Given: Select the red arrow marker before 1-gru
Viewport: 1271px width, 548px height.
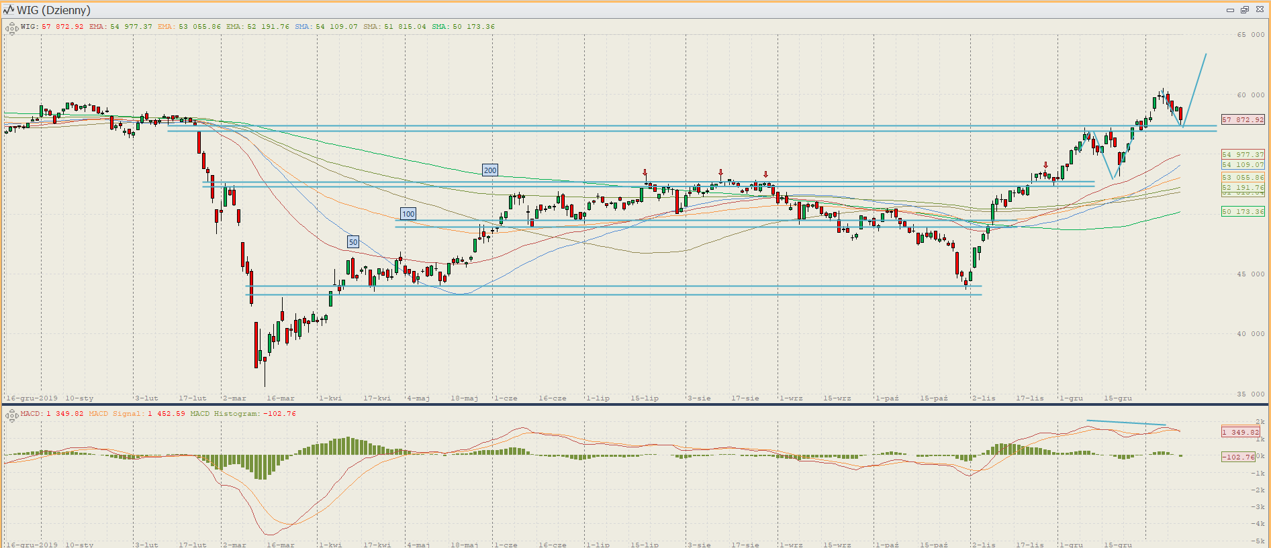Looking at the screenshot, I should (1045, 165).
